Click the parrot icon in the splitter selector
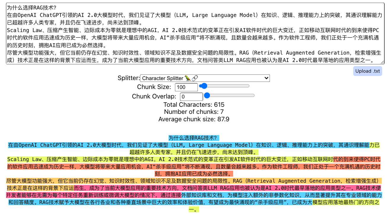The image size is (390, 215). point(188,78)
